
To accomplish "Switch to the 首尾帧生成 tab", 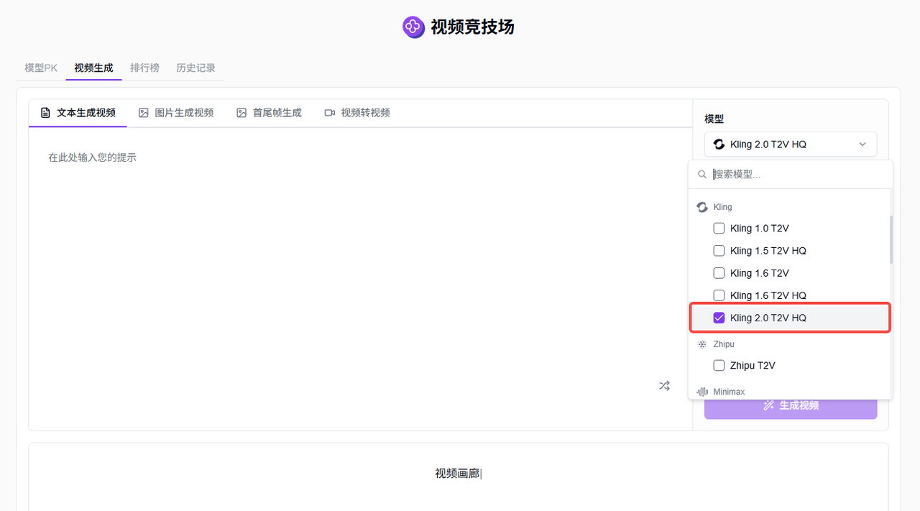I will pos(269,113).
